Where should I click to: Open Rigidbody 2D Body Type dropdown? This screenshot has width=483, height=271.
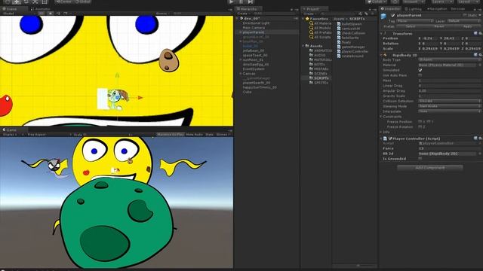tap(450, 60)
